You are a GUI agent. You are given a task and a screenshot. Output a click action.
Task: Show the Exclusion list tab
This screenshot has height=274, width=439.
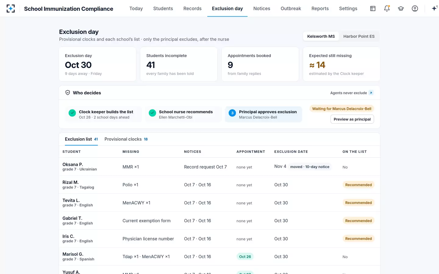(x=81, y=139)
